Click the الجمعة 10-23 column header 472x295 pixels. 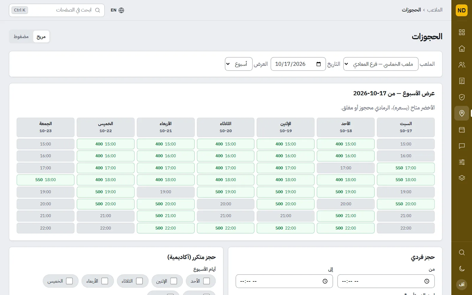click(45, 127)
